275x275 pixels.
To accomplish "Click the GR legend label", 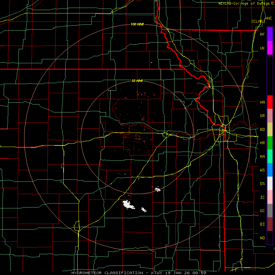I will point(262,116).
